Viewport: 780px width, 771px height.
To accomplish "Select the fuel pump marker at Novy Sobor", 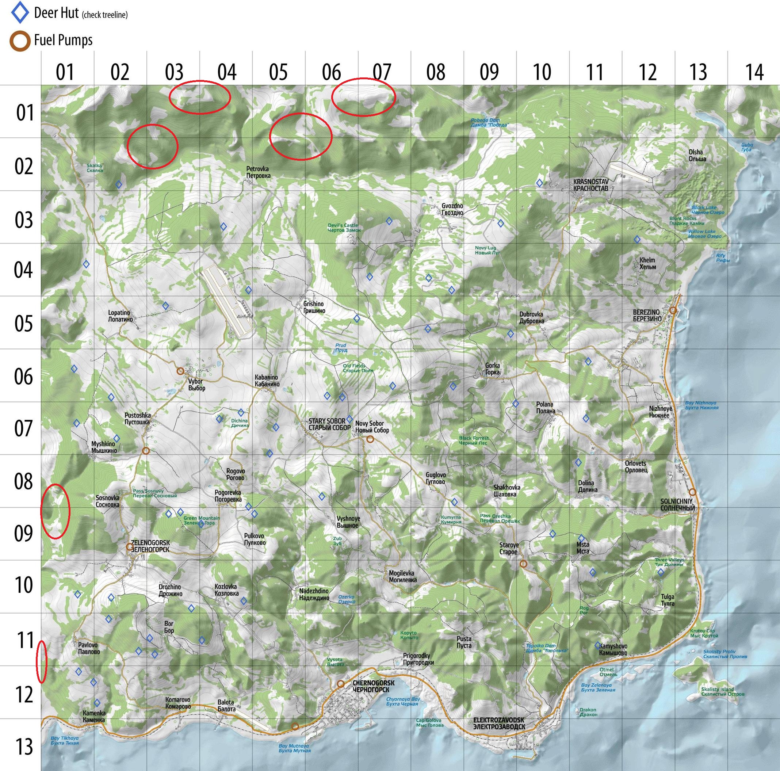I will point(370,439).
